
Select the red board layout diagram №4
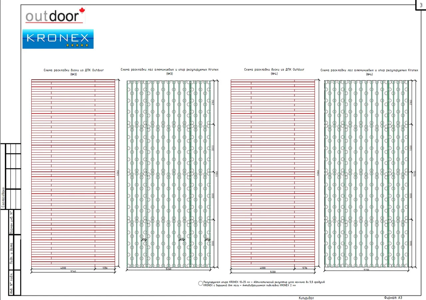273,173
